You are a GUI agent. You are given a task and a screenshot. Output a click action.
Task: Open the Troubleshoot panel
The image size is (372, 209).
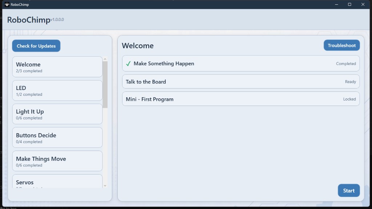coord(341,45)
